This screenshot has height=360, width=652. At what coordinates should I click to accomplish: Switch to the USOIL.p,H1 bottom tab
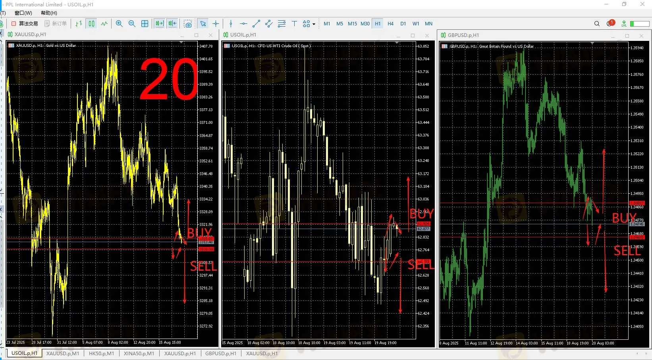(x=24, y=353)
